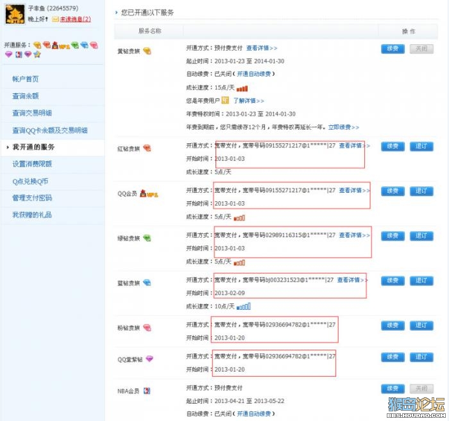The width and height of the screenshot is (449, 421).
Task: Click the 操作 column header
Action: pyautogui.click(x=409, y=31)
